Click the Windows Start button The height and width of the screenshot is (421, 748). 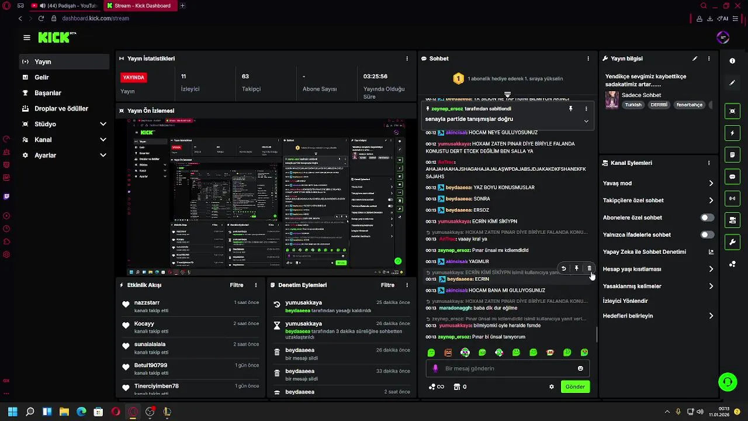point(13,412)
